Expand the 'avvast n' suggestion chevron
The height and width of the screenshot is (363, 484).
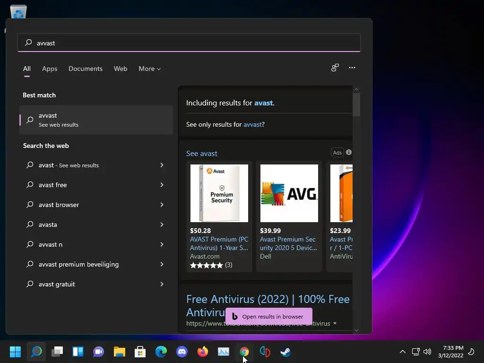pos(162,244)
